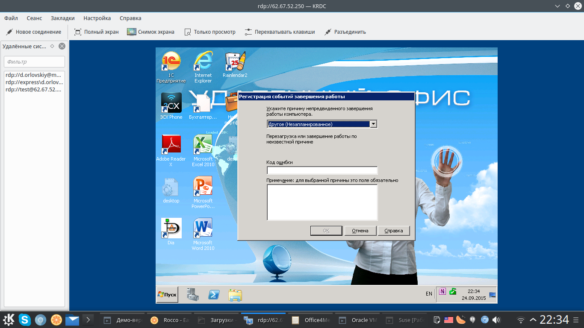
Task: Open the Справка menu
Action: (x=130, y=18)
